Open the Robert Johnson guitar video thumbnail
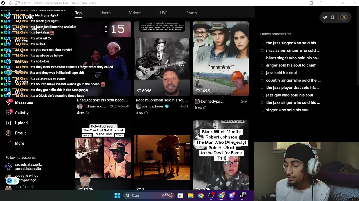 click(x=162, y=59)
